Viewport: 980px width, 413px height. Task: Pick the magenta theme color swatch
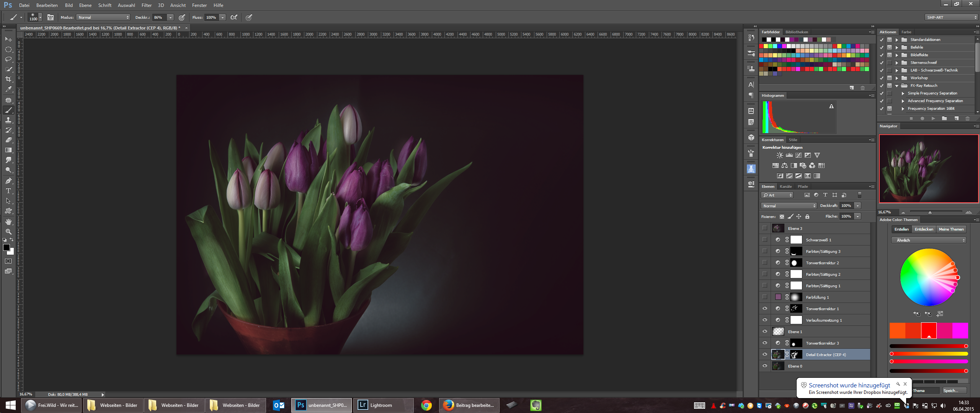point(960,331)
